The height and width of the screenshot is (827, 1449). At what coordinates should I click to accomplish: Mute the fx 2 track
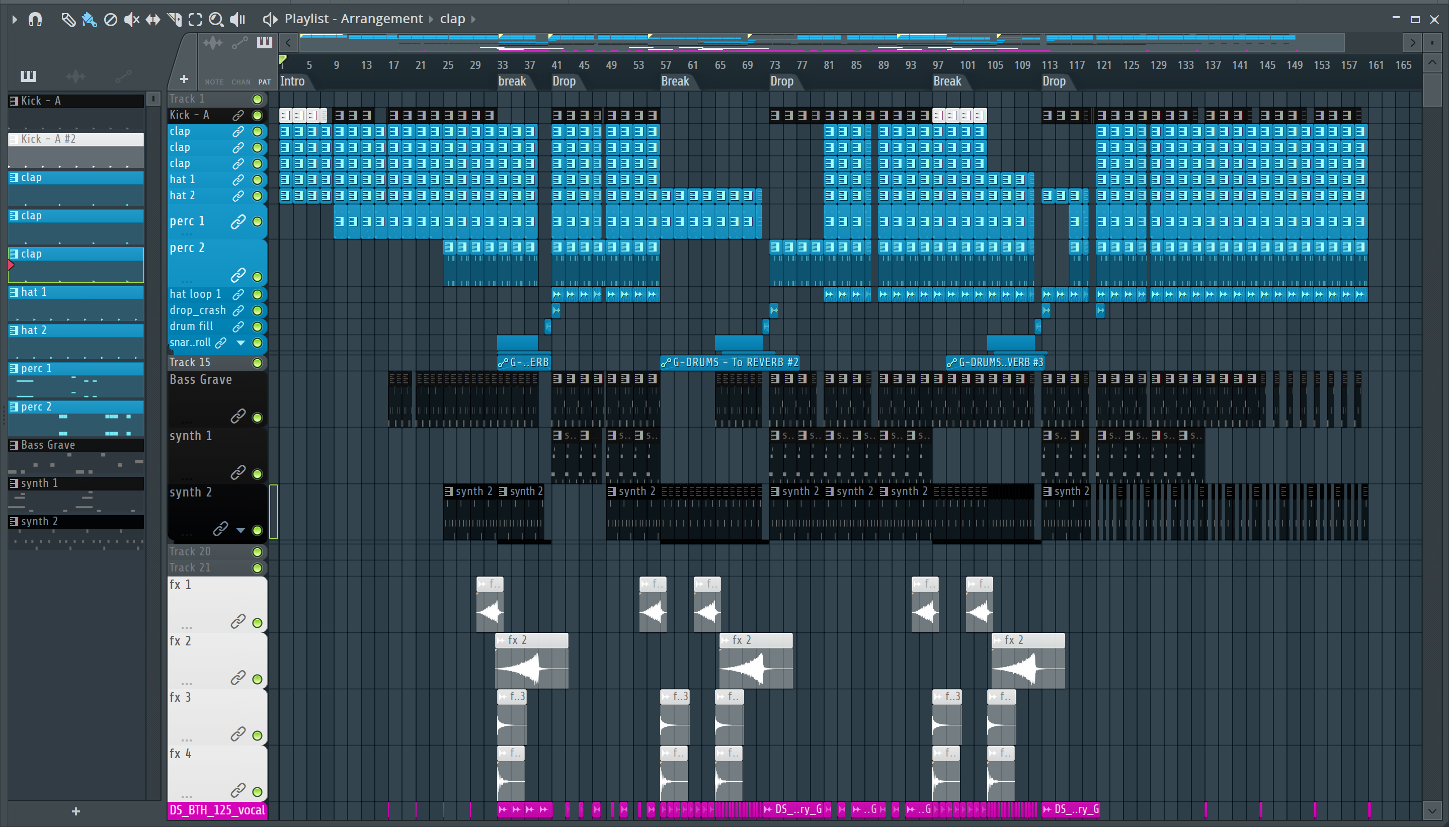click(x=257, y=679)
